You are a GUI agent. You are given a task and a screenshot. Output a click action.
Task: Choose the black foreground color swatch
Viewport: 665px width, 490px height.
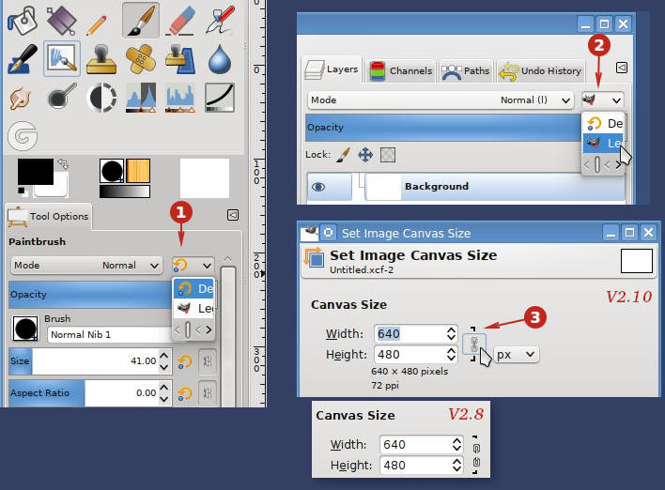point(35,172)
